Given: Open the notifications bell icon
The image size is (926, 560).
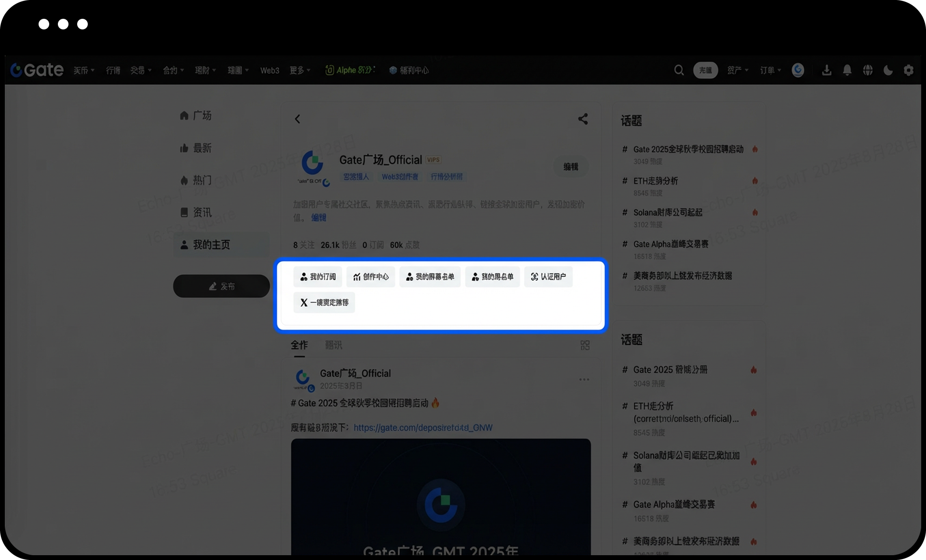Looking at the screenshot, I should click(x=847, y=70).
